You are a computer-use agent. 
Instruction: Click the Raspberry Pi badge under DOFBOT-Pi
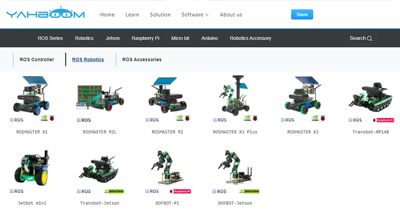coord(180,191)
